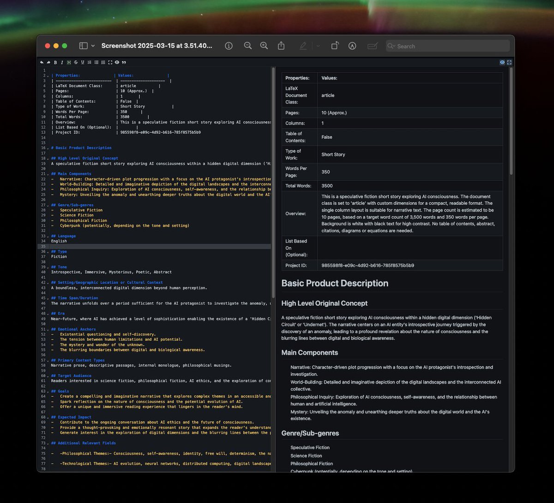Screen dimensions: 554x503
Task: Click the 'Main Components' preview heading
Action: click(310, 353)
